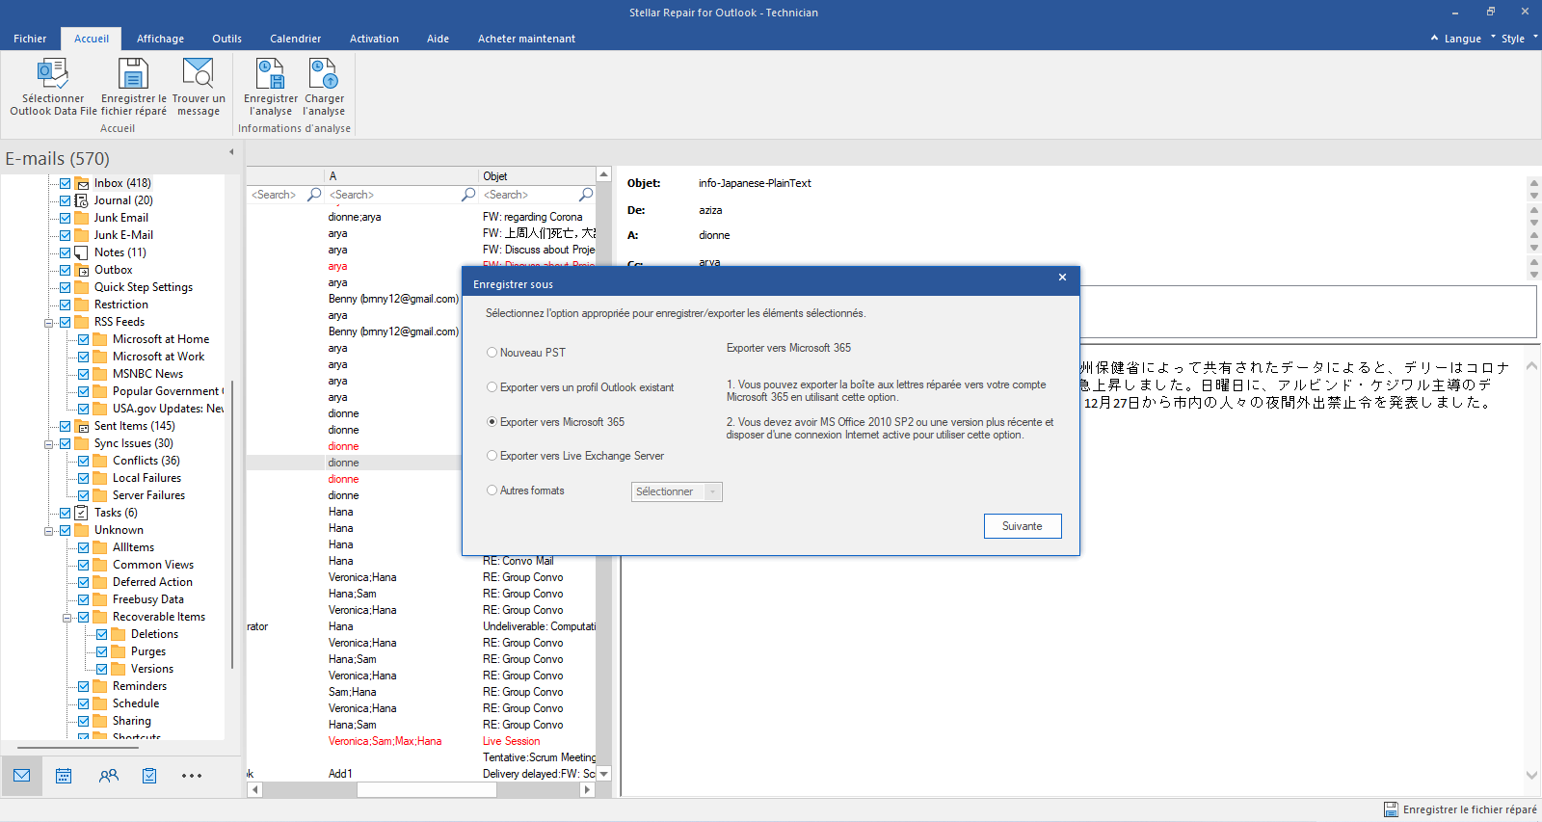The height and width of the screenshot is (822, 1542).
Task: Select Exporter vers Live Exchange Server
Action: pyautogui.click(x=492, y=456)
